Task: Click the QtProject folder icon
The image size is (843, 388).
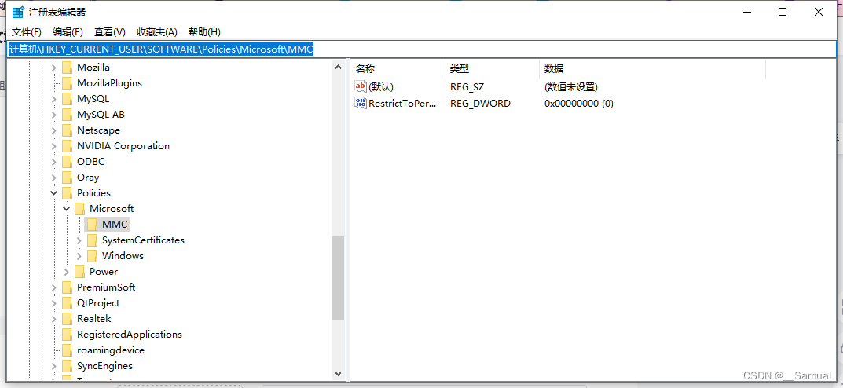Action: [x=67, y=303]
